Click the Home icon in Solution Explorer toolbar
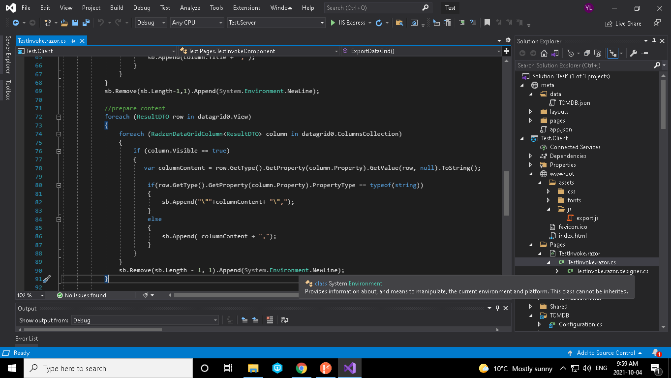 tap(544, 53)
